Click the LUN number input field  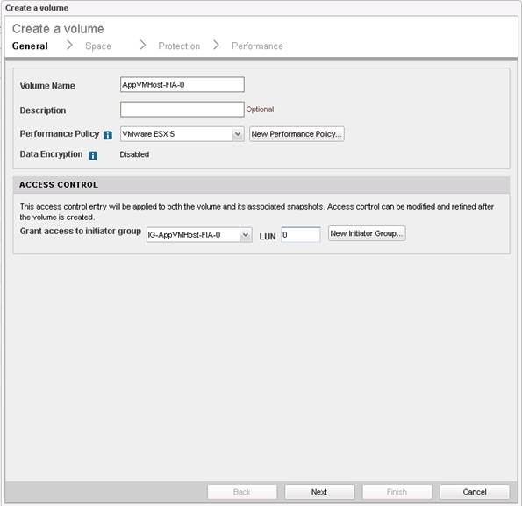(301, 235)
